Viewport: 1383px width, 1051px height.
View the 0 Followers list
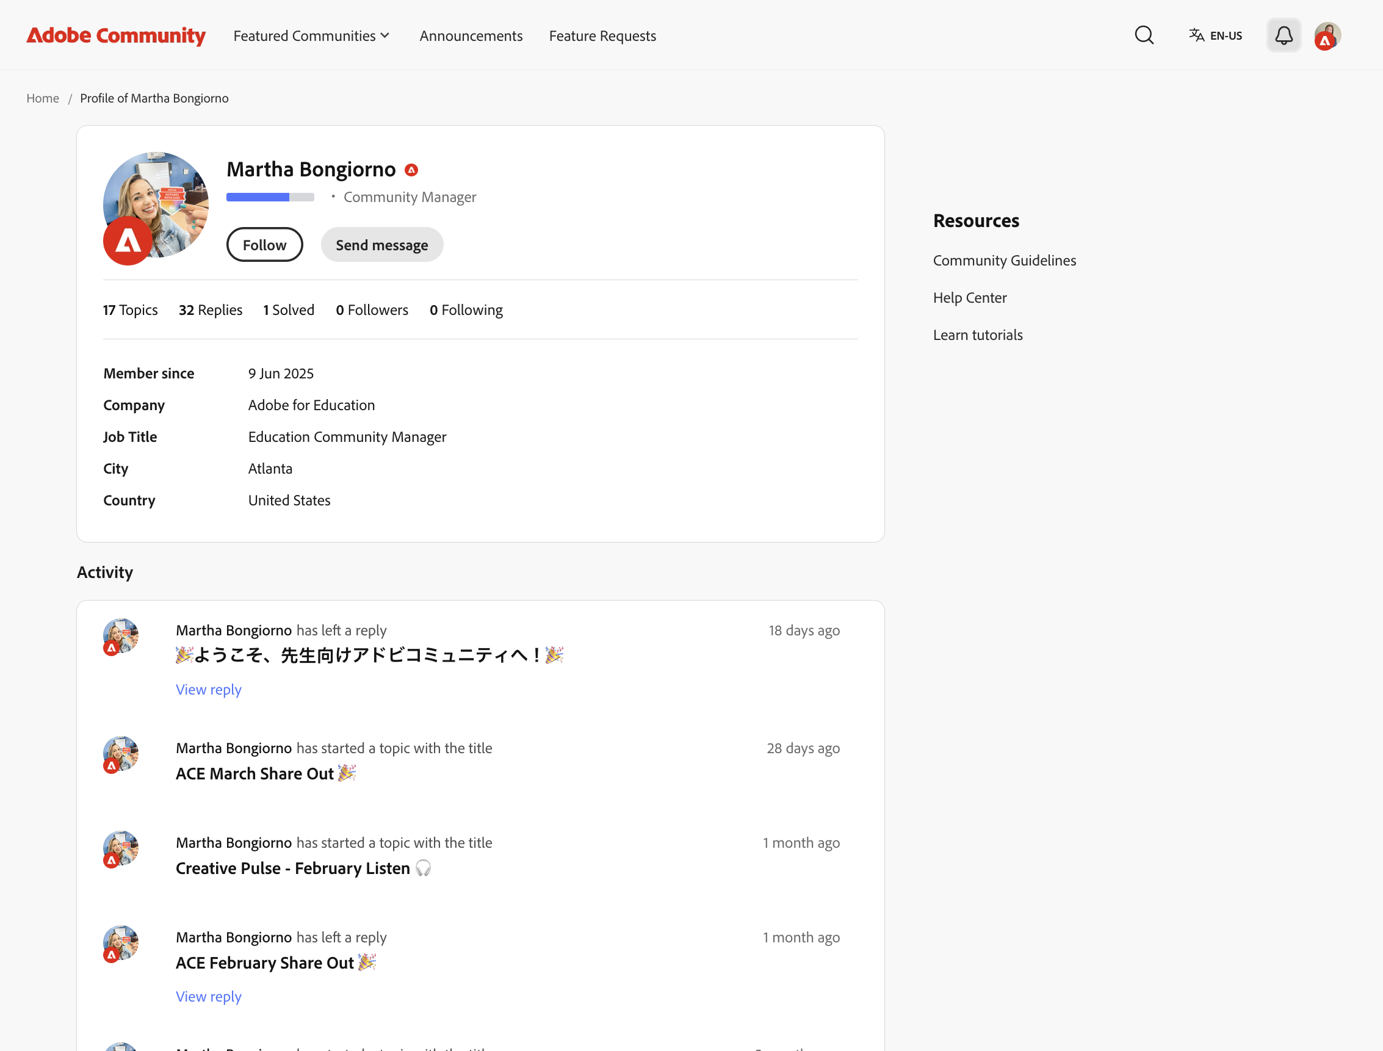point(372,309)
